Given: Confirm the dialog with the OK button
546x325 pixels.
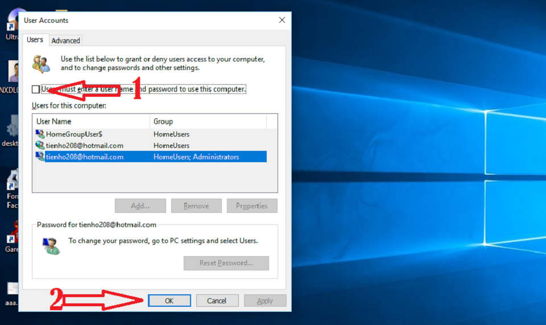Looking at the screenshot, I should (x=169, y=301).
